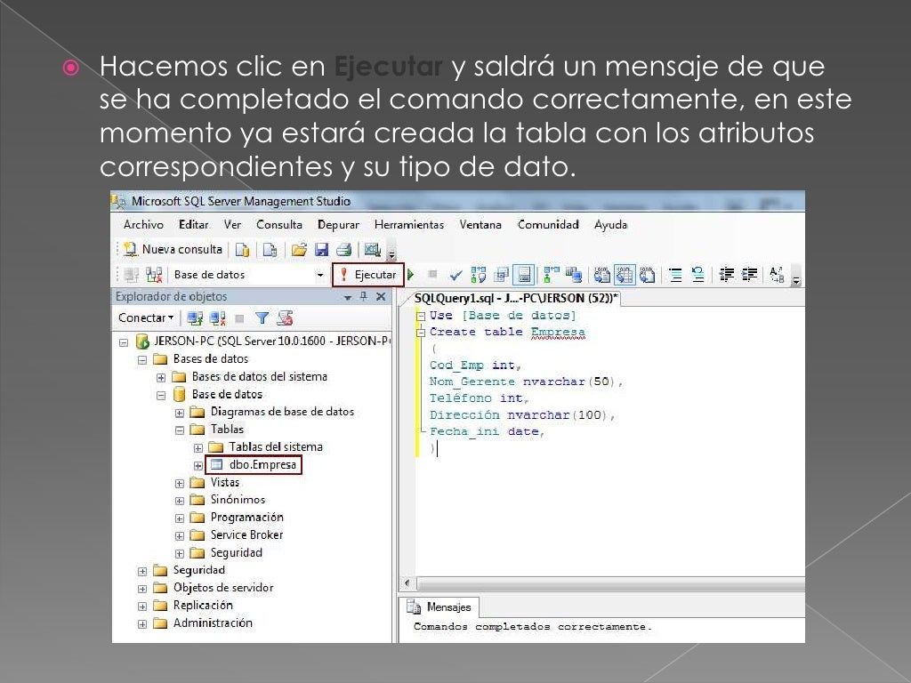Expand the Replicación folder
The height and width of the screenshot is (683, 911).
142,607
